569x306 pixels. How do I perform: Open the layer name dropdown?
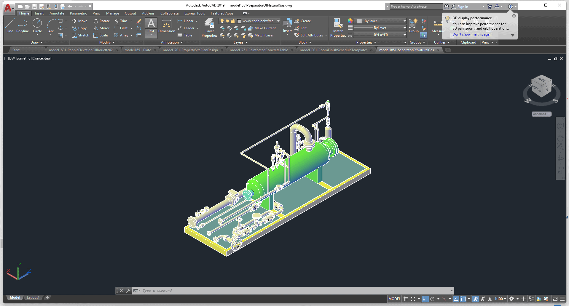278,21
